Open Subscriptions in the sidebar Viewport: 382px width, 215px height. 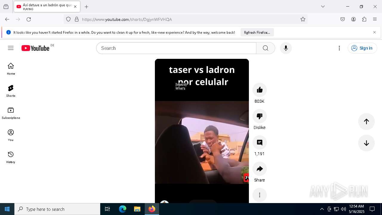point(11,113)
